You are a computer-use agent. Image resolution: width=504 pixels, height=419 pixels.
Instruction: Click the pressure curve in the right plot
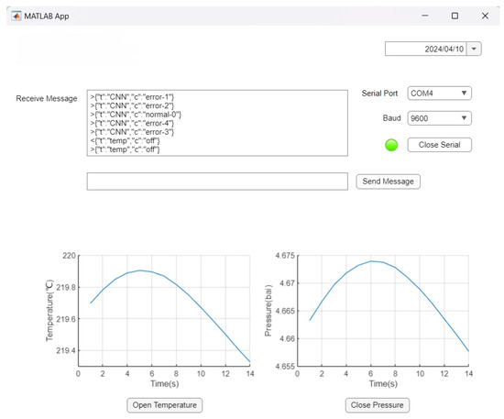(370, 261)
